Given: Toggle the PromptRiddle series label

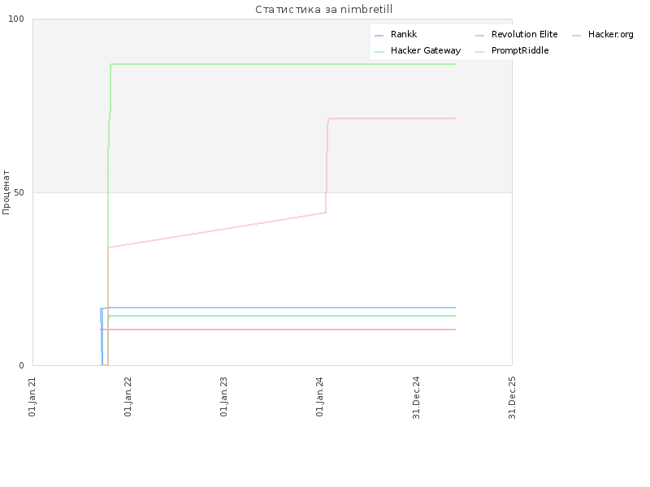Looking at the screenshot, I should pos(520,50).
